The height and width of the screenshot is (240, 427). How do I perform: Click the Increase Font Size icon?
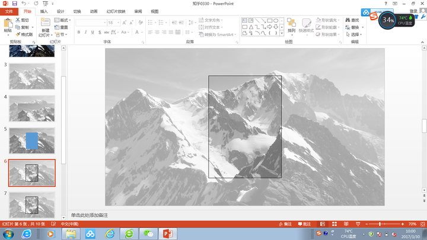[x=125, y=23]
